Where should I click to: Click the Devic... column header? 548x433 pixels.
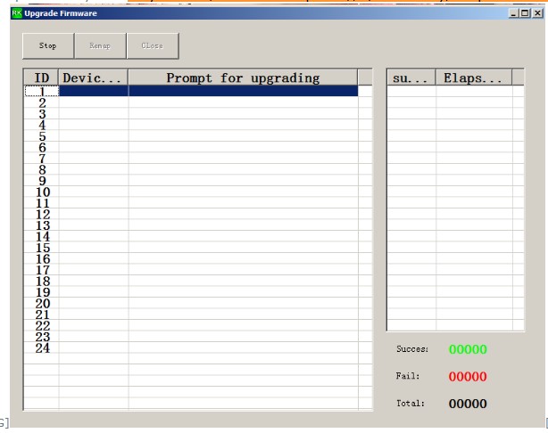(x=94, y=78)
